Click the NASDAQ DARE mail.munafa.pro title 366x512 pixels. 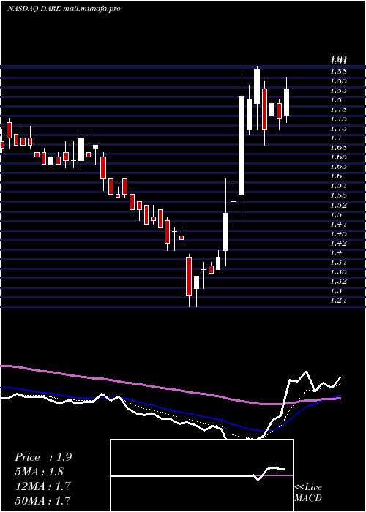pos(64,9)
